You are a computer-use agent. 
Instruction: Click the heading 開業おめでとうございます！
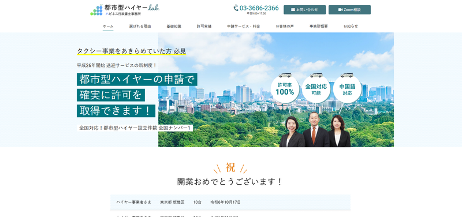[230, 182]
